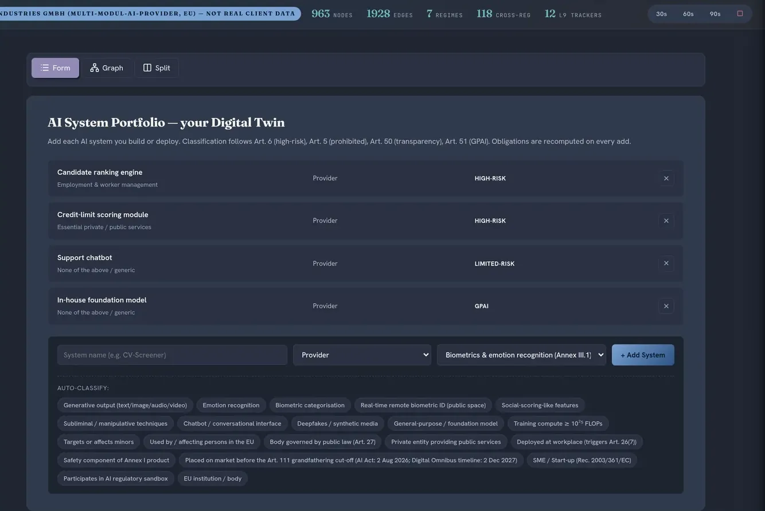This screenshot has width=765, height=511.
Task: Select the 90s timer option
Action: tap(715, 14)
